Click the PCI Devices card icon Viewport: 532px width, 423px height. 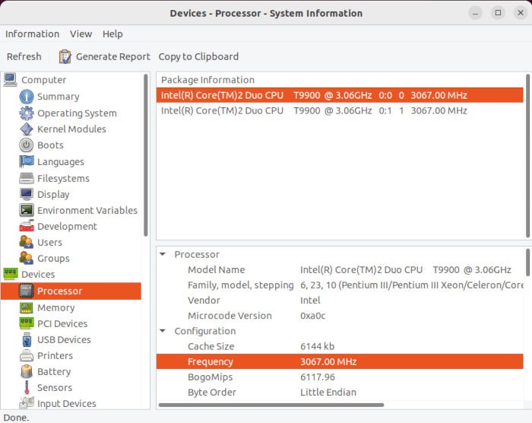[27, 323]
